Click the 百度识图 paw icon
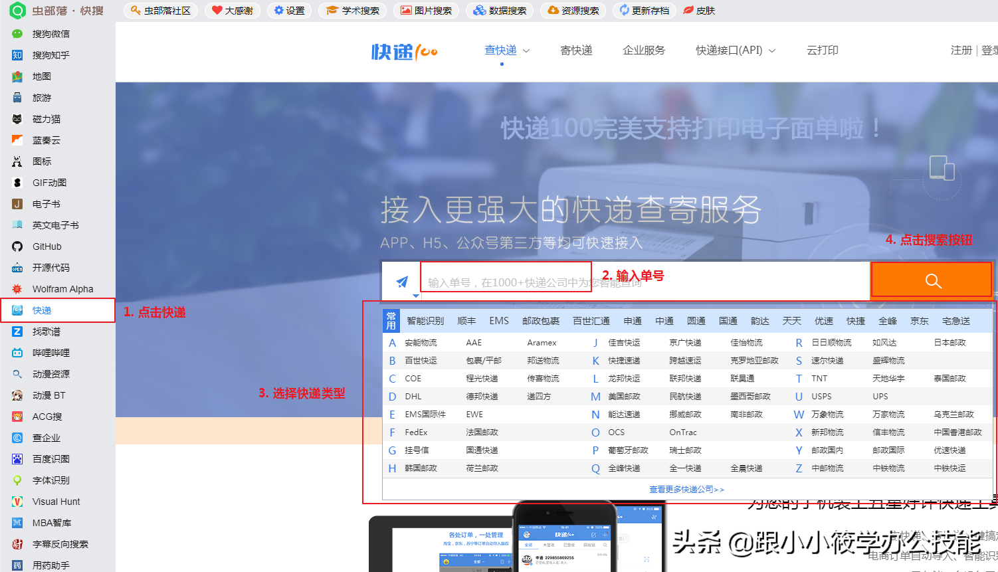 click(x=17, y=459)
